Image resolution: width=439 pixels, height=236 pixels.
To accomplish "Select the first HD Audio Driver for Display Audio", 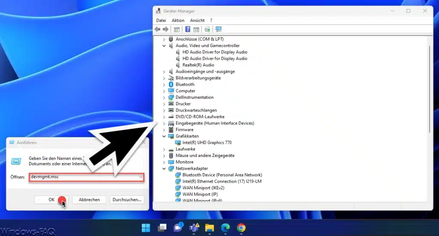I will pyautogui.click(x=215, y=52).
